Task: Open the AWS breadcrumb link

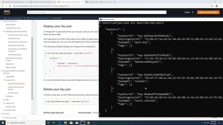Action: [x=5, y=18]
